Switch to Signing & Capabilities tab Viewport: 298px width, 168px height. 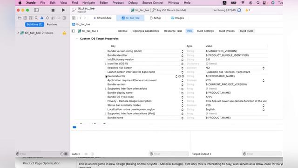[146, 31]
